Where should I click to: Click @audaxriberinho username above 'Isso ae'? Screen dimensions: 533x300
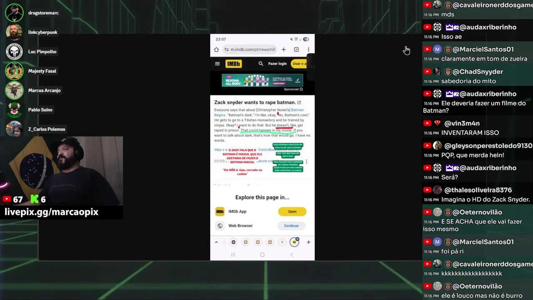488,27
